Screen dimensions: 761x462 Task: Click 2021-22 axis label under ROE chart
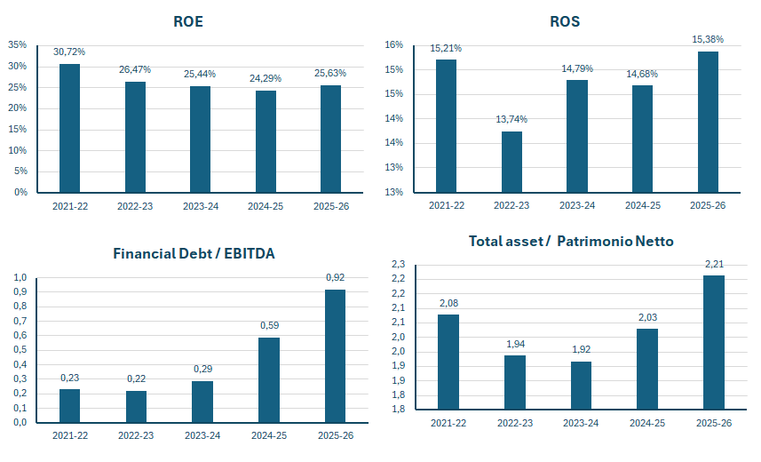pos(70,206)
